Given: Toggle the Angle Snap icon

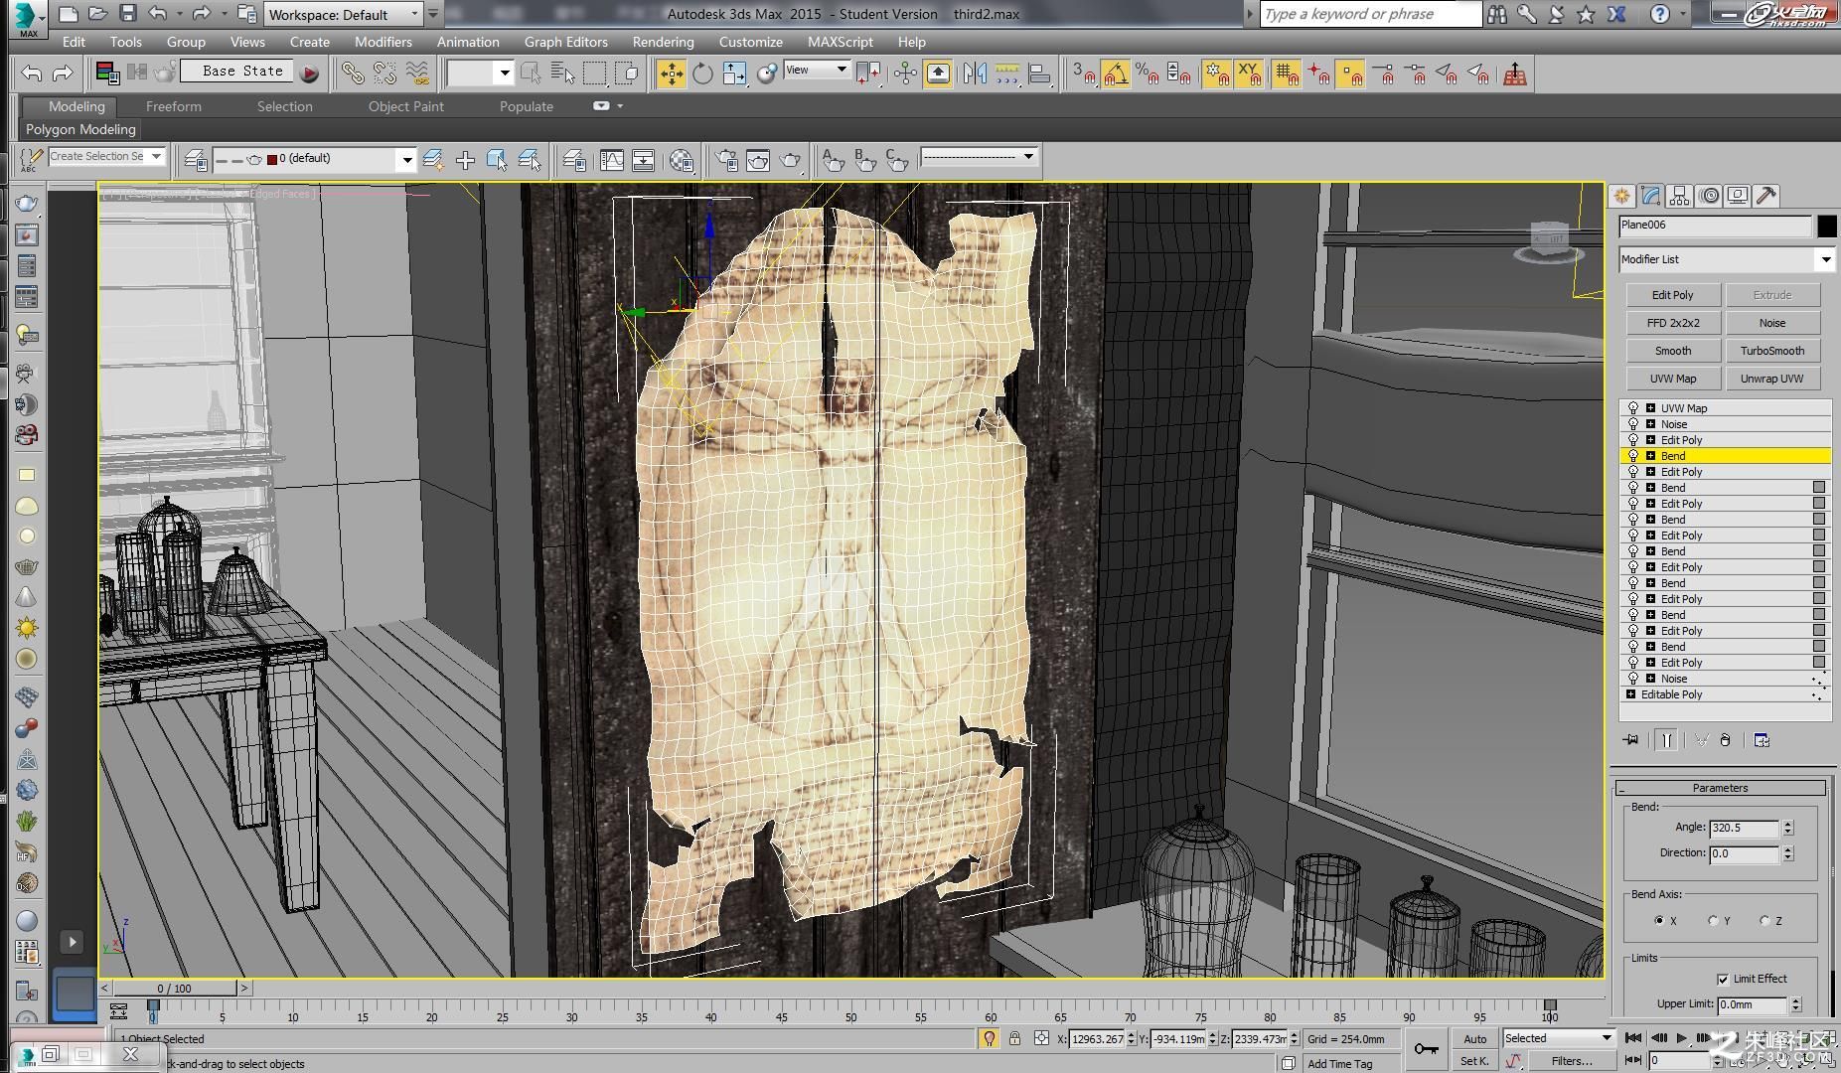Looking at the screenshot, I should pos(1116,74).
